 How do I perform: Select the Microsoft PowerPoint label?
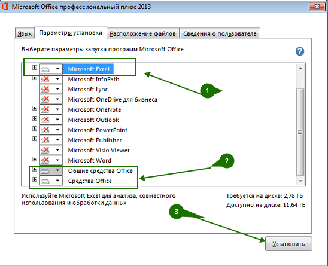(x=98, y=130)
